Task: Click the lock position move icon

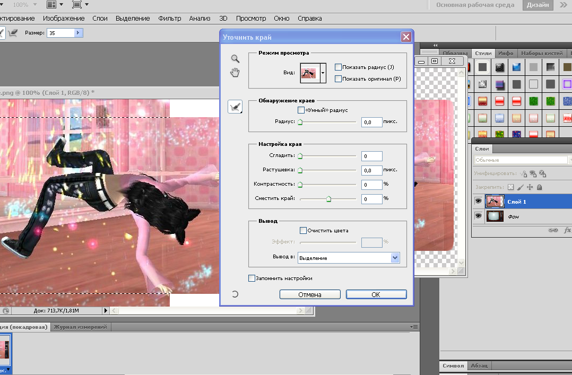Action: coord(530,187)
